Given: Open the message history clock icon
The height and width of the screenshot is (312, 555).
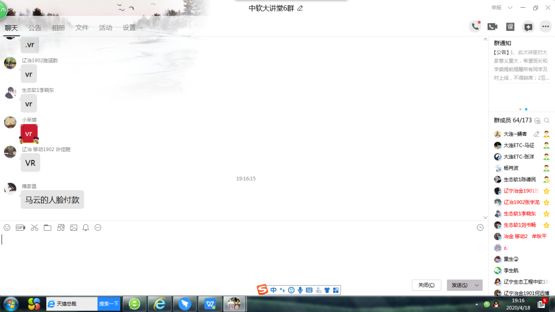Looking at the screenshot, I should click(480, 228).
